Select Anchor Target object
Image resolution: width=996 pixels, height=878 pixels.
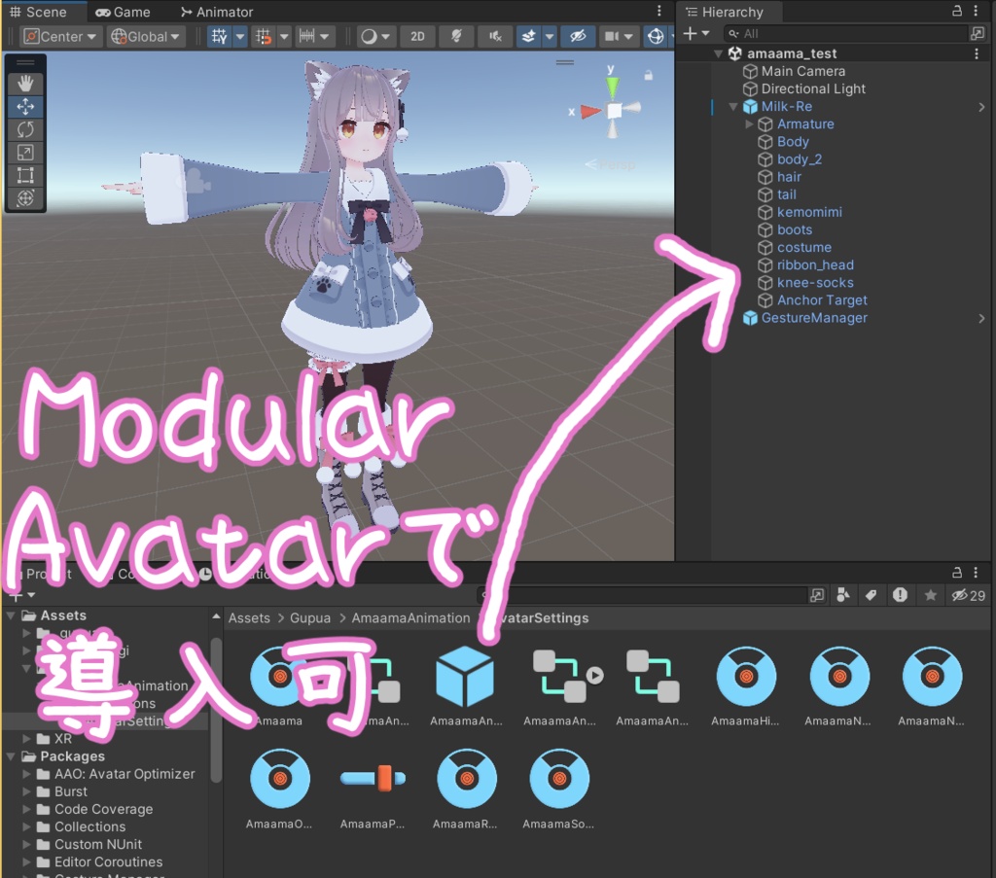(822, 300)
